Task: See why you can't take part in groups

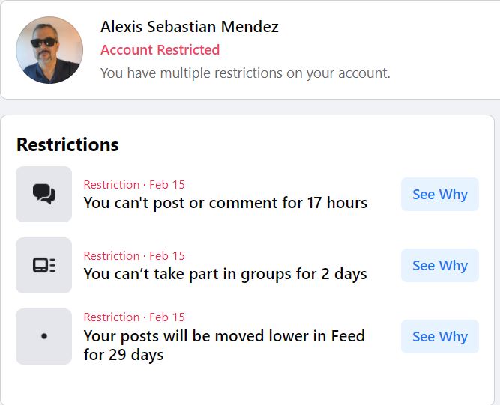Action: 439,266
